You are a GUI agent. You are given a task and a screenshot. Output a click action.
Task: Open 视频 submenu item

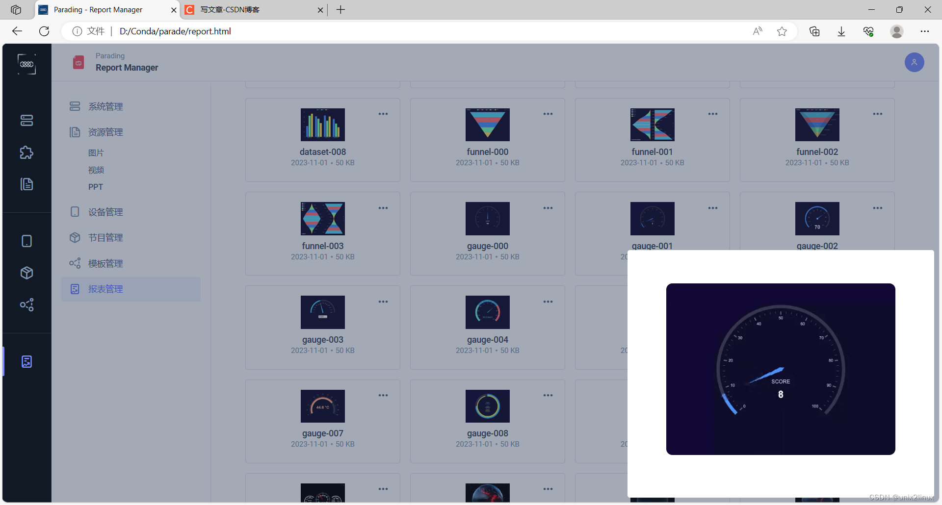[96, 170]
